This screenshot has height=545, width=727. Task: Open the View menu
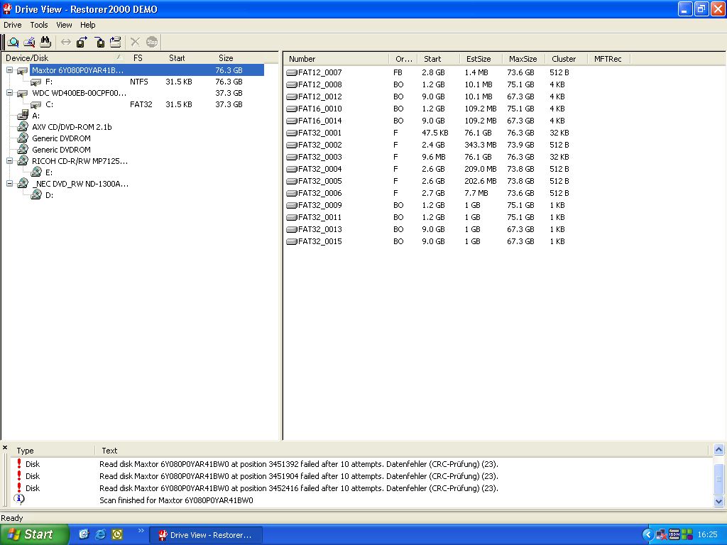(64, 25)
